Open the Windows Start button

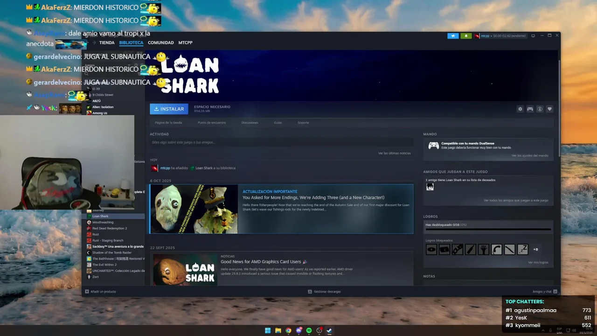click(268, 330)
